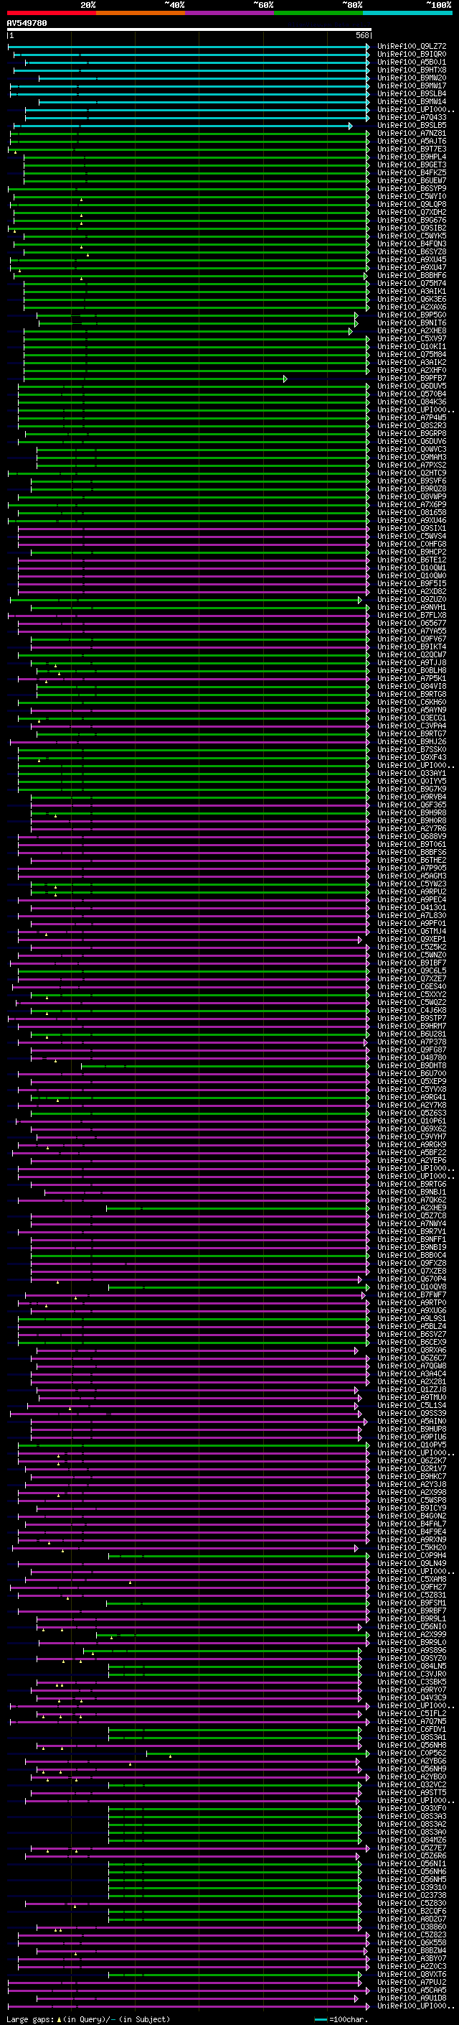Select the UniRef100_B4FQN3 label
Viewport: 459px width, 2025px height.
[412, 244]
